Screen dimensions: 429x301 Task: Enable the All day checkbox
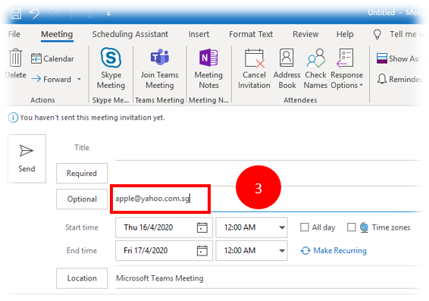point(305,227)
